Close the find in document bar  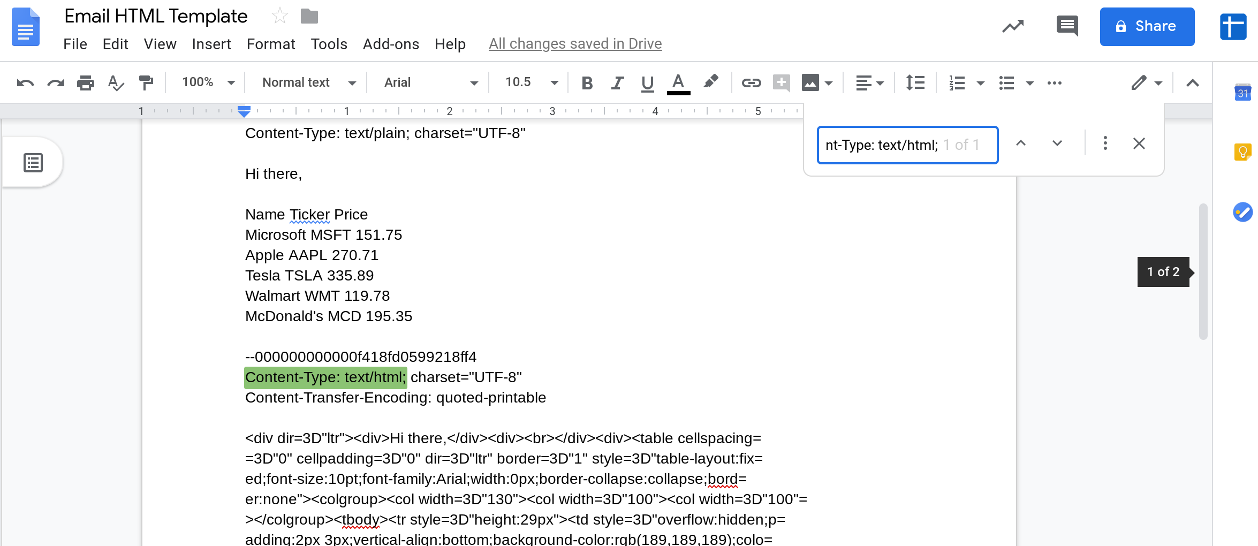[x=1139, y=143]
